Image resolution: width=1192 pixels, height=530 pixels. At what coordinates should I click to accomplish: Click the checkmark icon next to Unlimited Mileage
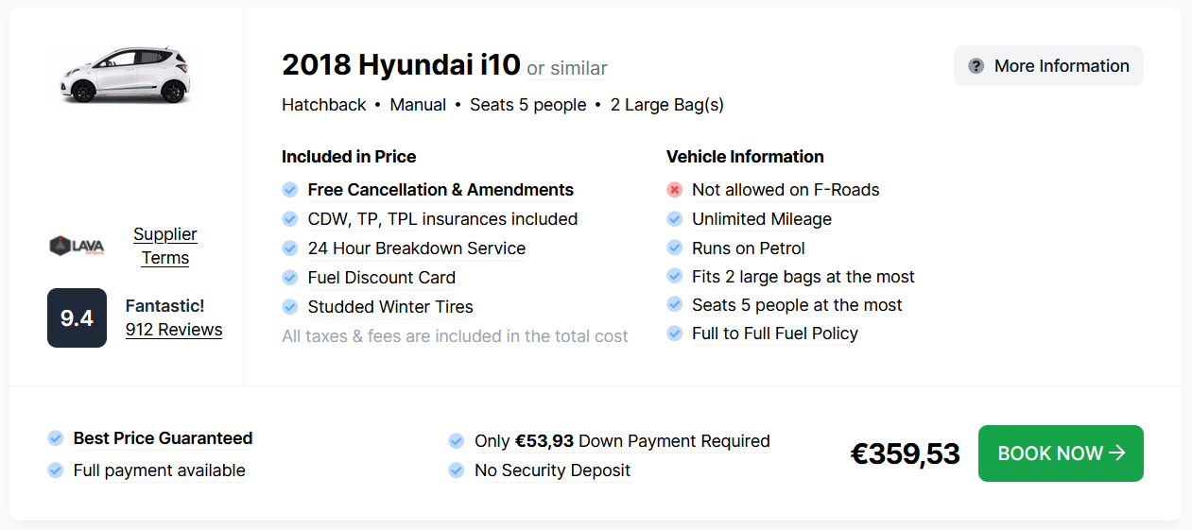point(674,219)
